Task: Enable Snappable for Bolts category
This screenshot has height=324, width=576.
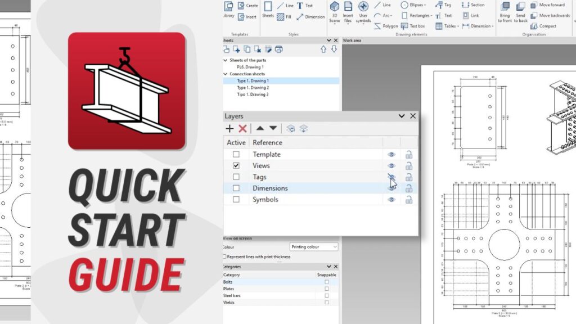Action: [x=326, y=282]
